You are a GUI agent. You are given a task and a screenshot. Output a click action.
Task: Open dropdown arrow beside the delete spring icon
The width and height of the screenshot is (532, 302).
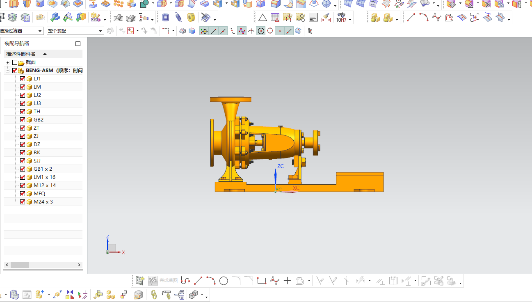point(215,19)
